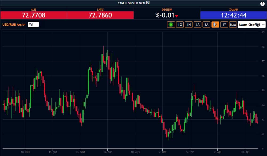Toggle the green live update indicator

click(171, 25)
